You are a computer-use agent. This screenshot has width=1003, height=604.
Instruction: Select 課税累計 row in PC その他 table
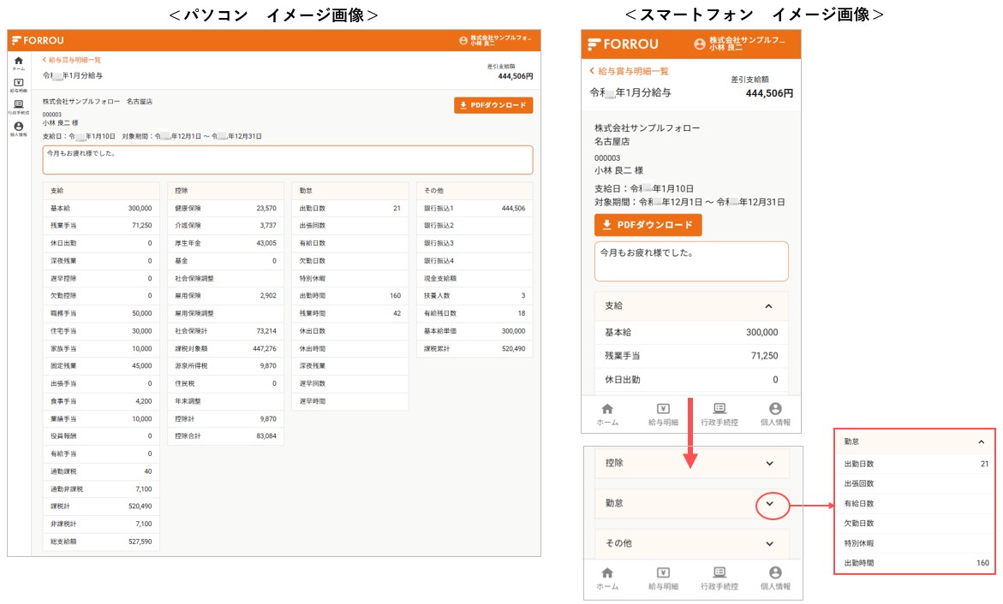[475, 348]
